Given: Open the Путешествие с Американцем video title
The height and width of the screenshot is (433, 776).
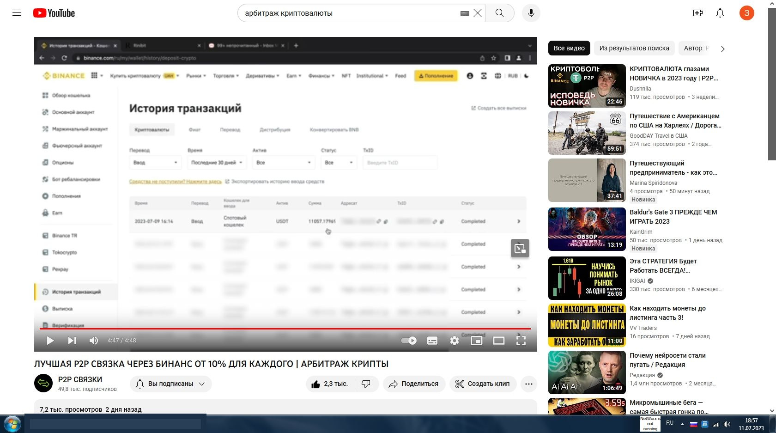Looking at the screenshot, I should tap(675, 121).
